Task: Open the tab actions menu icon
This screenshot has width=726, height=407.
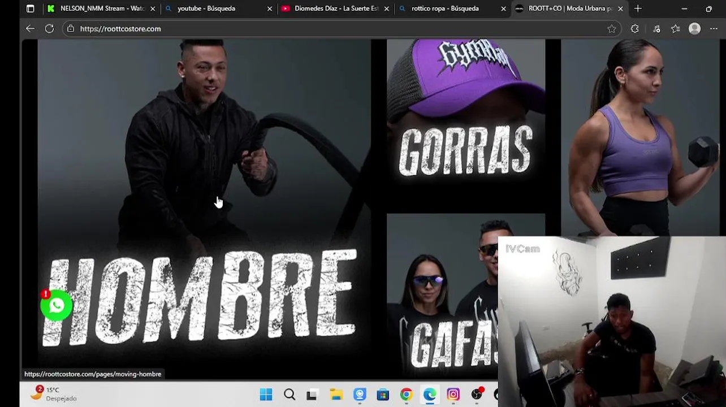Action: click(x=31, y=8)
